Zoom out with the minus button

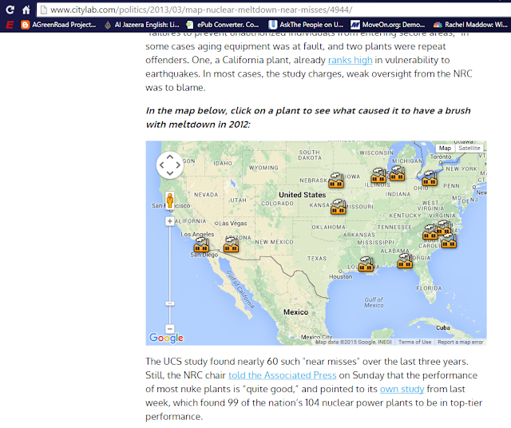[169, 328]
